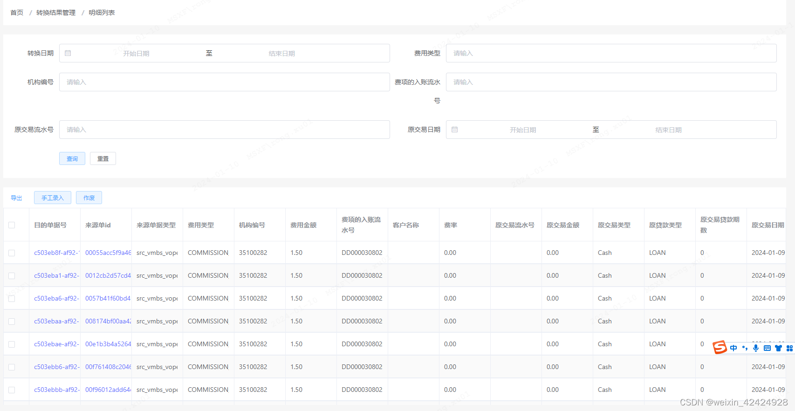Click 客户名称 column header

pos(406,225)
